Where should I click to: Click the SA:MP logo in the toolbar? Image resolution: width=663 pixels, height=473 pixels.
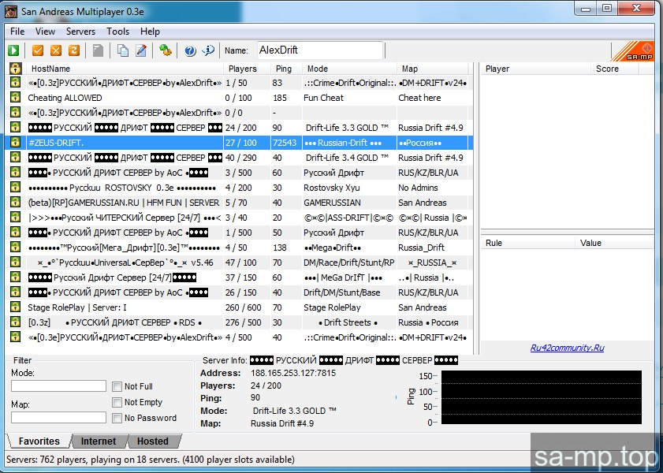point(632,51)
